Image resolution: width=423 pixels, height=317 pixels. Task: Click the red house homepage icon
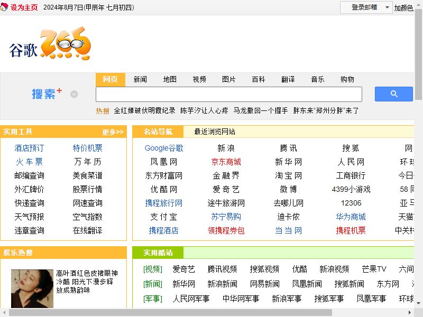pos(4,7)
